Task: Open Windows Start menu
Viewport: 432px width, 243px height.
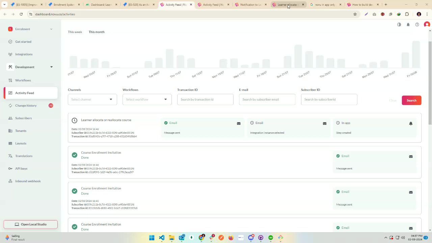Action: click(x=152, y=238)
